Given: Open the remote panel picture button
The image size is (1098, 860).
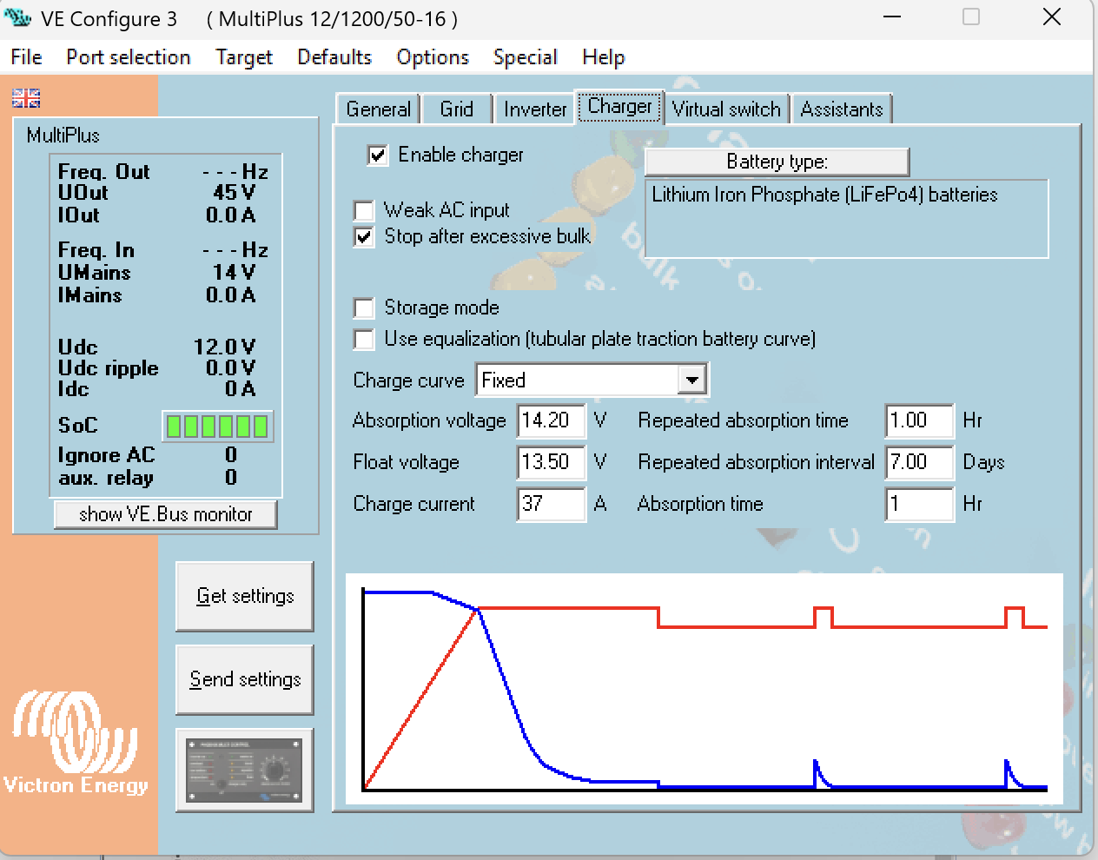Looking at the screenshot, I should coord(244,771).
